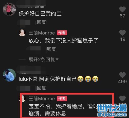Open the blue-jacket commenter's avatar
129x118 pixels.
click(x=9, y=75)
